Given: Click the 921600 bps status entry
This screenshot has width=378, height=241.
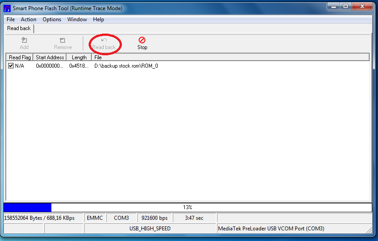Looking at the screenshot, I should coord(154,218).
